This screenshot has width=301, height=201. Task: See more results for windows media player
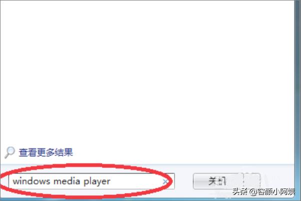click(x=45, y=152)
